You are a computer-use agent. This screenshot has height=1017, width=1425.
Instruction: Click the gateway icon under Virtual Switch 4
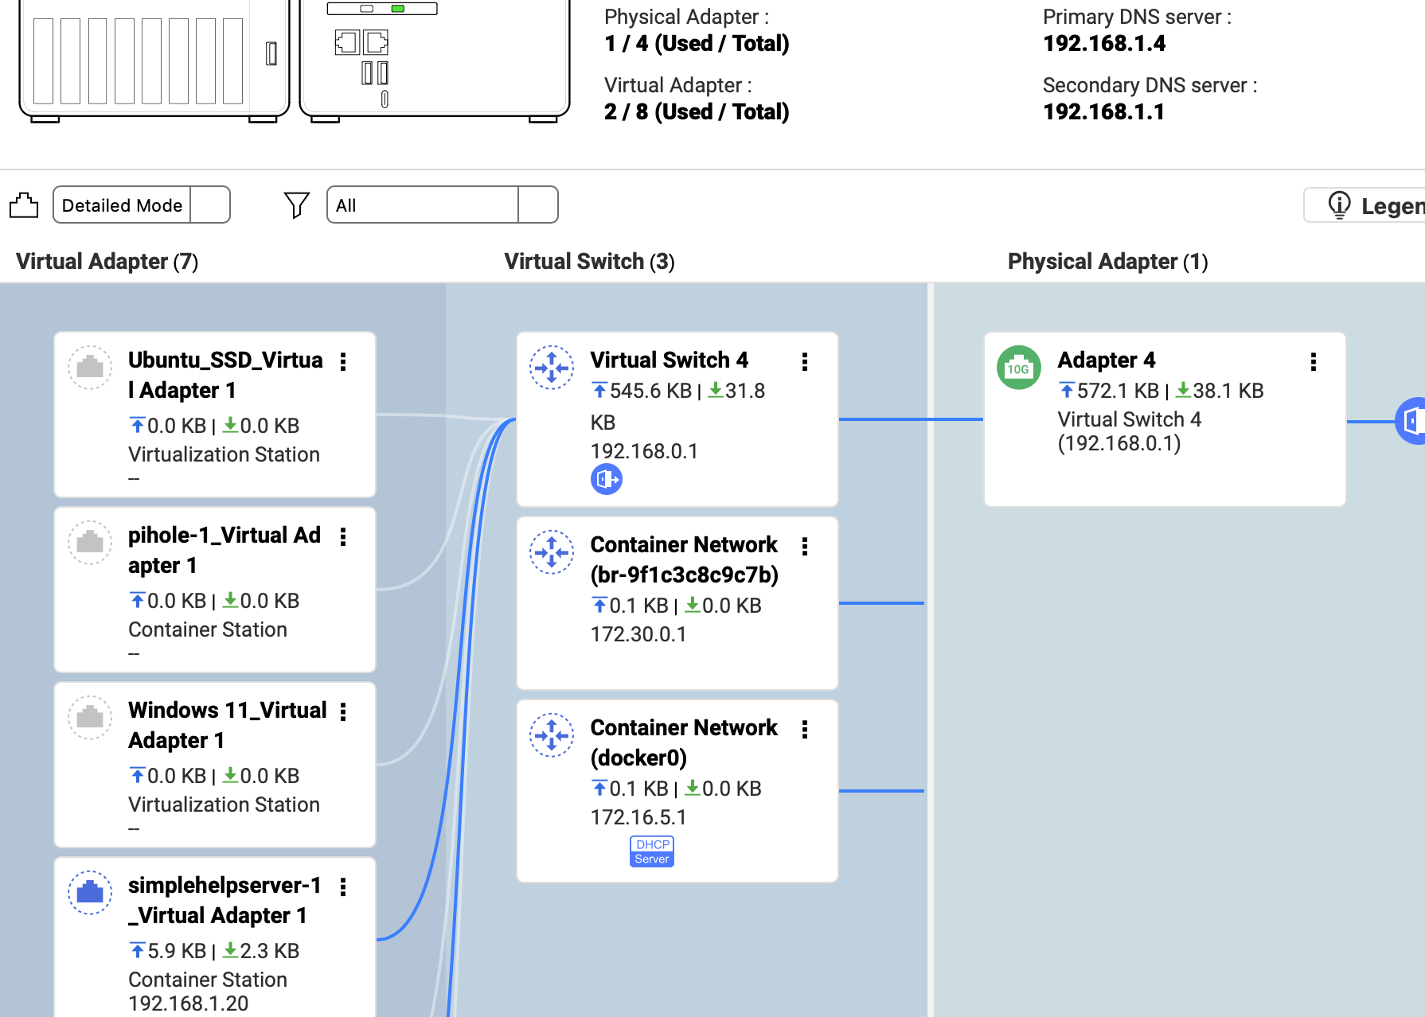[607, 479]
